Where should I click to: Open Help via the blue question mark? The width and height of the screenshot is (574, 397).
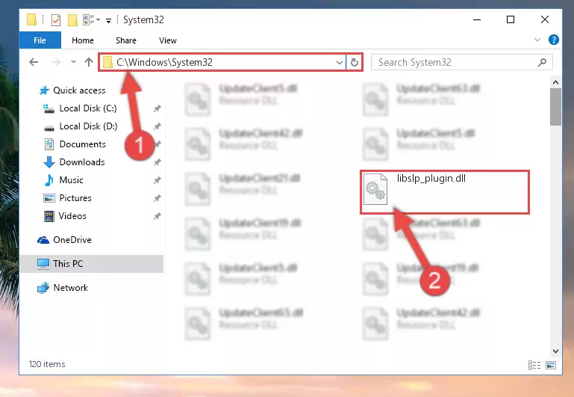(x=554, y=40)
